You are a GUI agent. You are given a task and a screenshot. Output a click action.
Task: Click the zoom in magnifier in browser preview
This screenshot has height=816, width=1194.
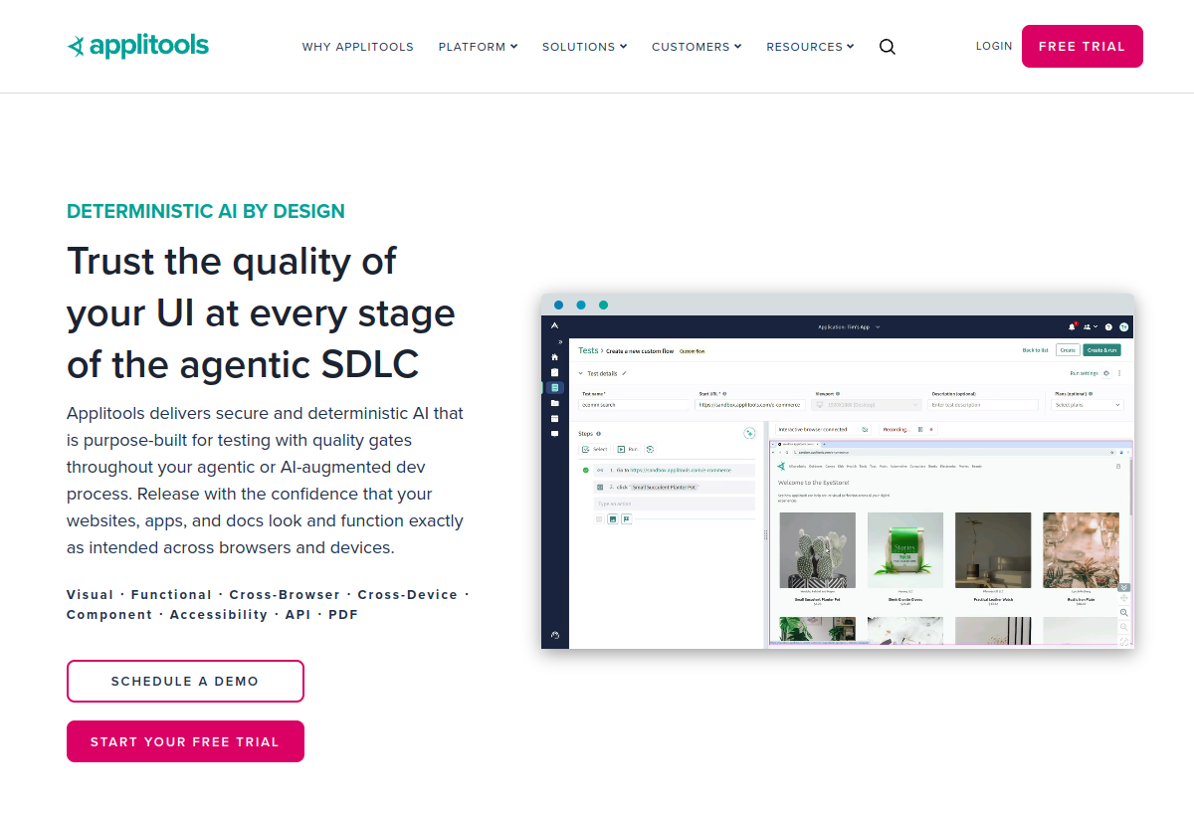[1124, 613]
